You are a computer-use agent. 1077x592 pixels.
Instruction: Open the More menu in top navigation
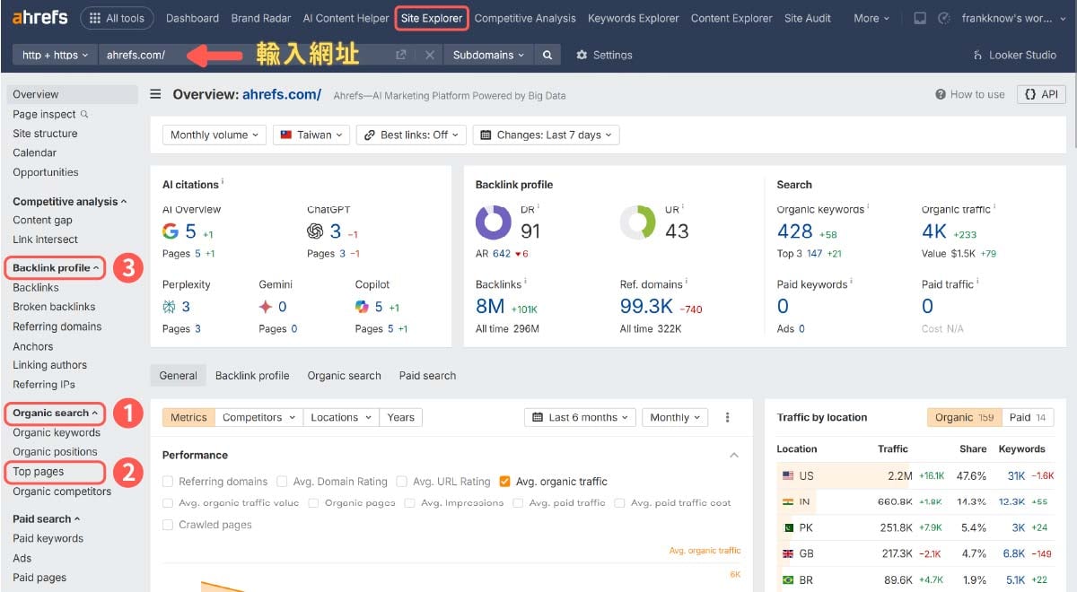click(871, 18)
